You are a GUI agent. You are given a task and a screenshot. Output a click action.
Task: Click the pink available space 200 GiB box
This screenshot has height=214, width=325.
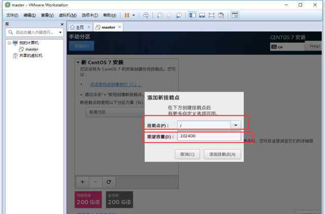[x=88, y=199]
